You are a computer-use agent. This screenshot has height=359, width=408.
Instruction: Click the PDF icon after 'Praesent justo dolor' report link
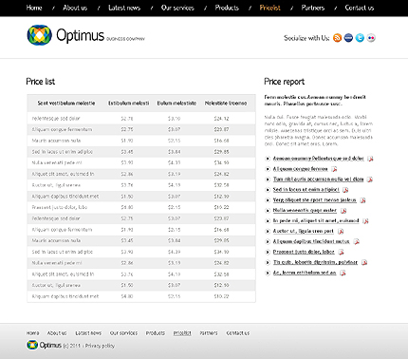(x=341, y=252)
